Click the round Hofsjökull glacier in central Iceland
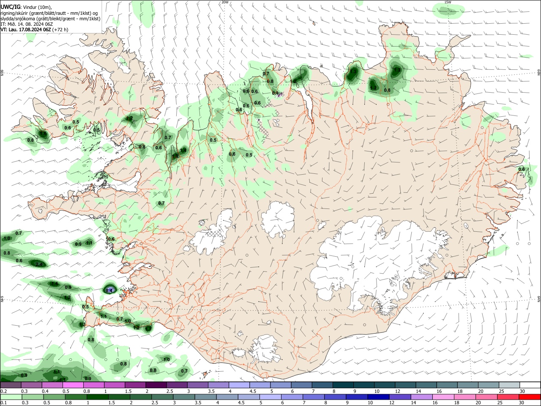This screenshot has width=541, height=406. tap(278, 219)
